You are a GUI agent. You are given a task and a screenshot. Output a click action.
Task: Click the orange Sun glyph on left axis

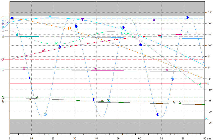[3, 18]
